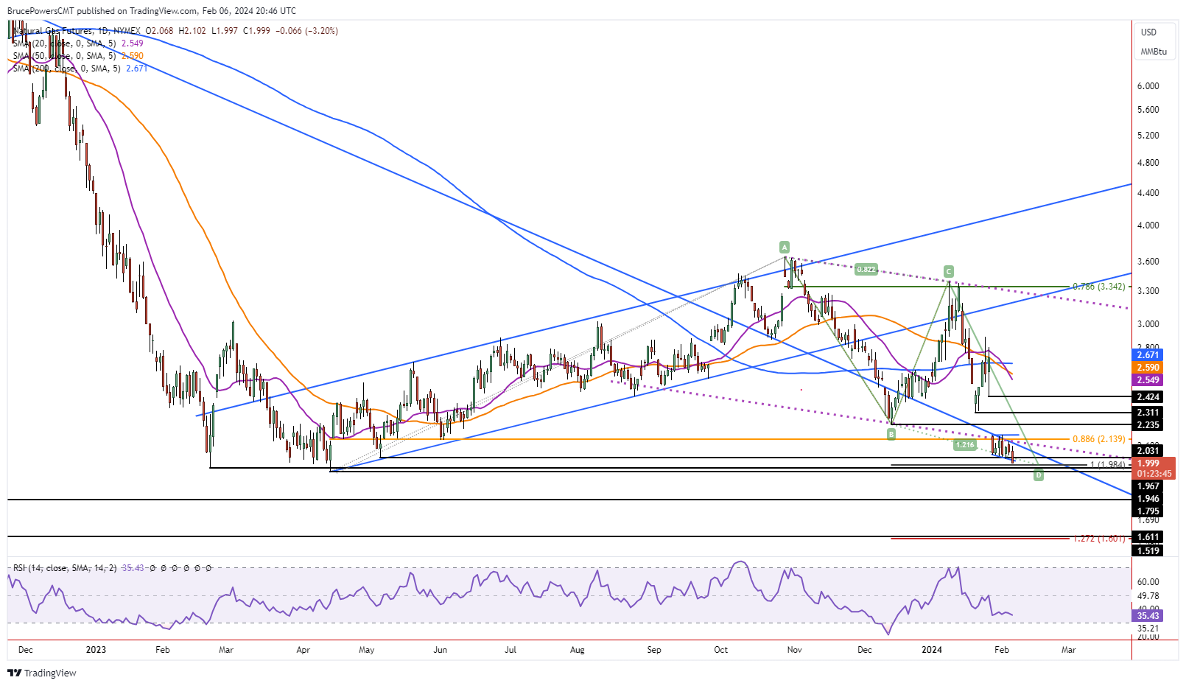Click the May time axis label
The width and height of the screenshot is (1186, 686).
[366, 650]
